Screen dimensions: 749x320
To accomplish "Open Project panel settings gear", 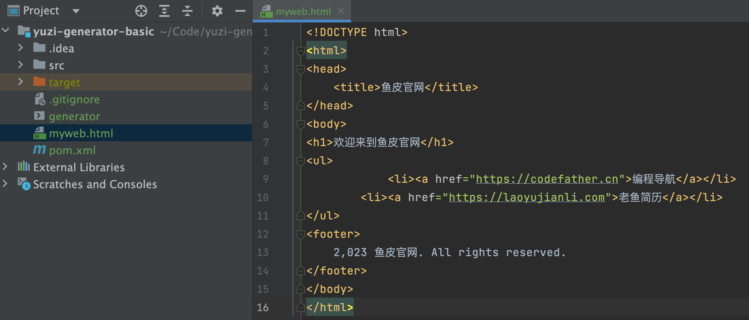I will pos(217,11).
